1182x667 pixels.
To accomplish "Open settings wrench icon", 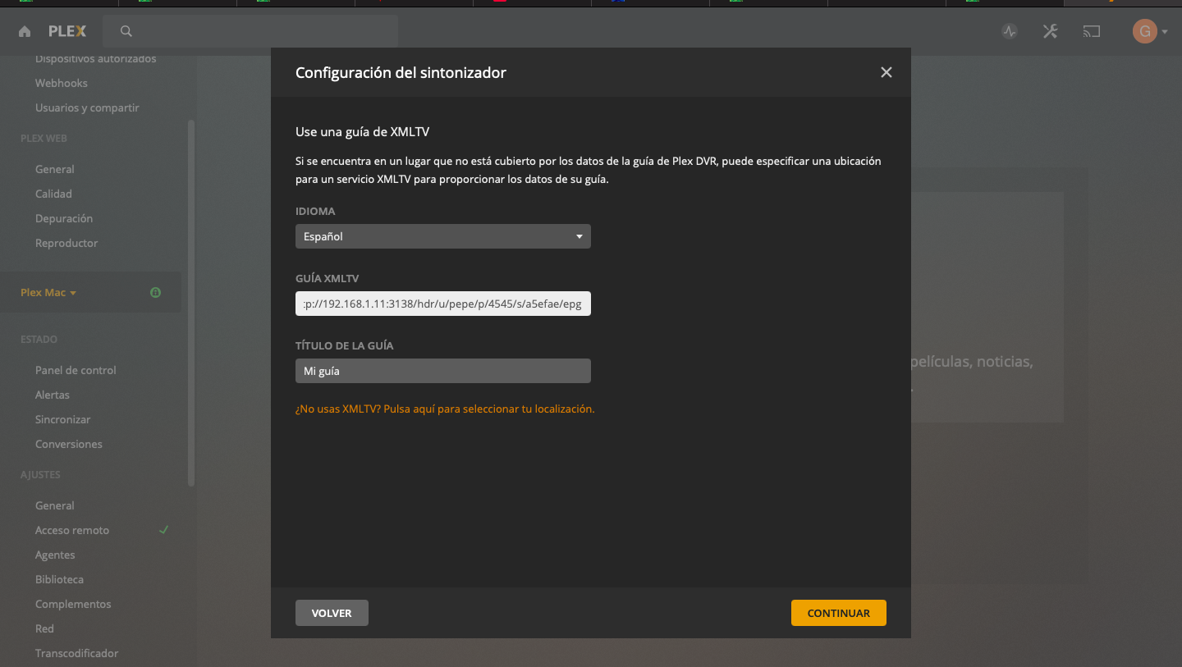I will pyautogui.click(x=1050, y=32).
